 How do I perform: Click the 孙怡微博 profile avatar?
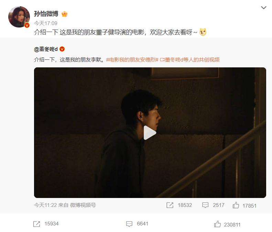19,17
